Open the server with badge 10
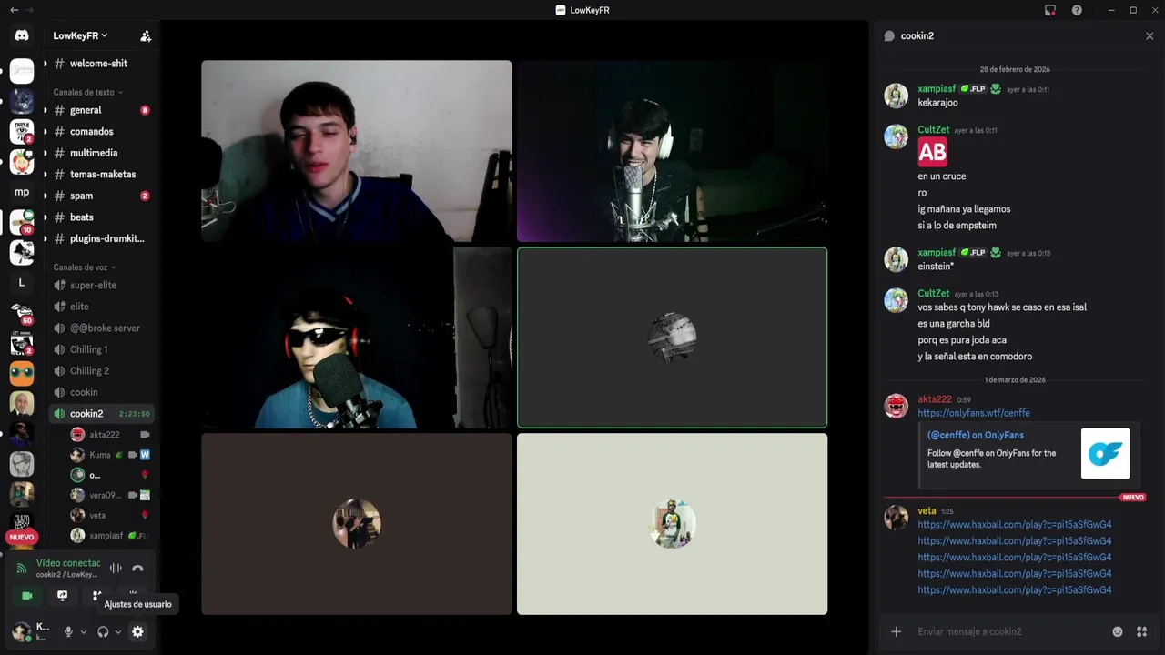Screen dimensions: 1165x655 point(22,222)
